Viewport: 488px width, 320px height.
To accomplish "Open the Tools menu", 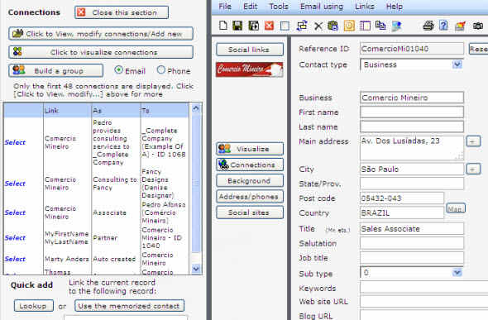I will coord(279,7).
